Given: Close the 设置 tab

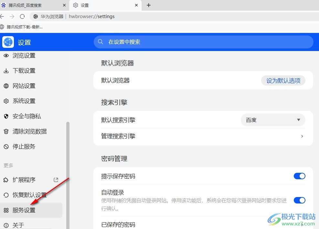Looking at the screenshot, I should click(136, 5).
